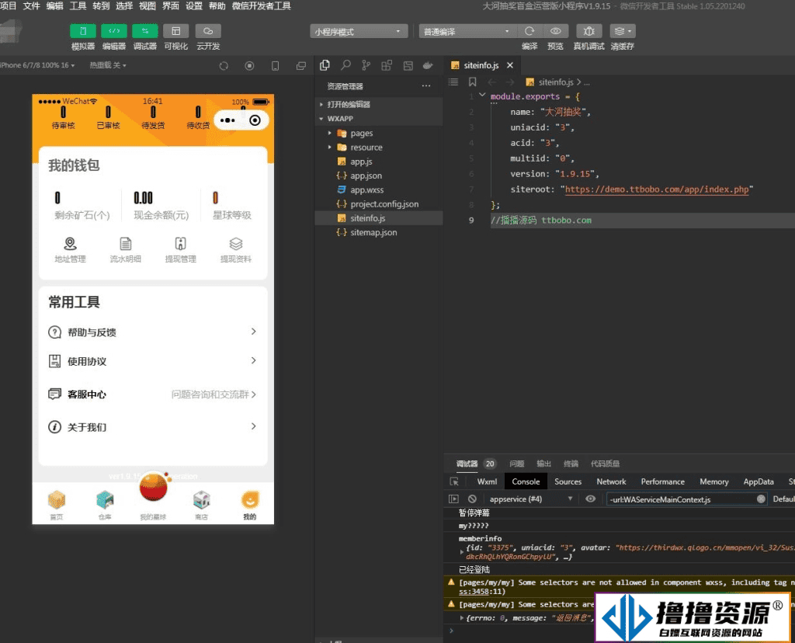Viewport: 795px width, 643px height.
Task: Toggle the debugger panel button
Action: tap(145, 31)
